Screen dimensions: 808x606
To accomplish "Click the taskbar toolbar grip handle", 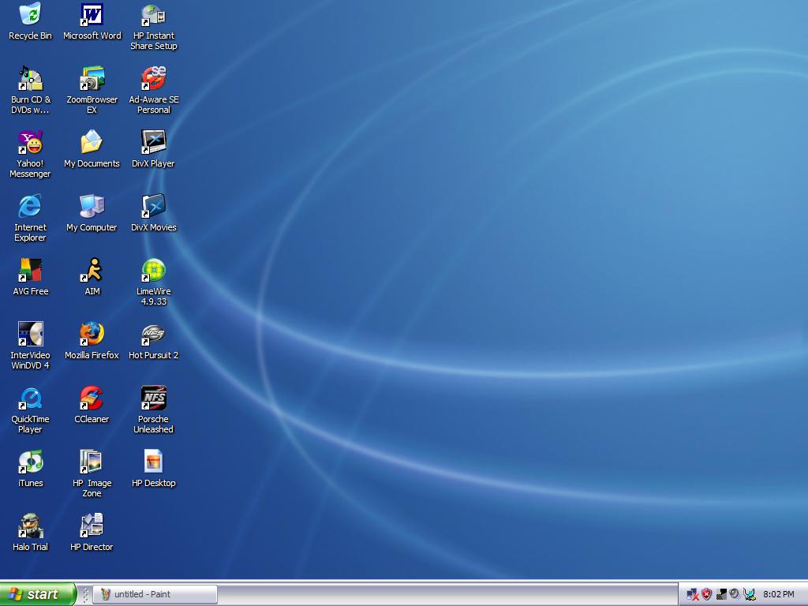I will pos(85,594).
